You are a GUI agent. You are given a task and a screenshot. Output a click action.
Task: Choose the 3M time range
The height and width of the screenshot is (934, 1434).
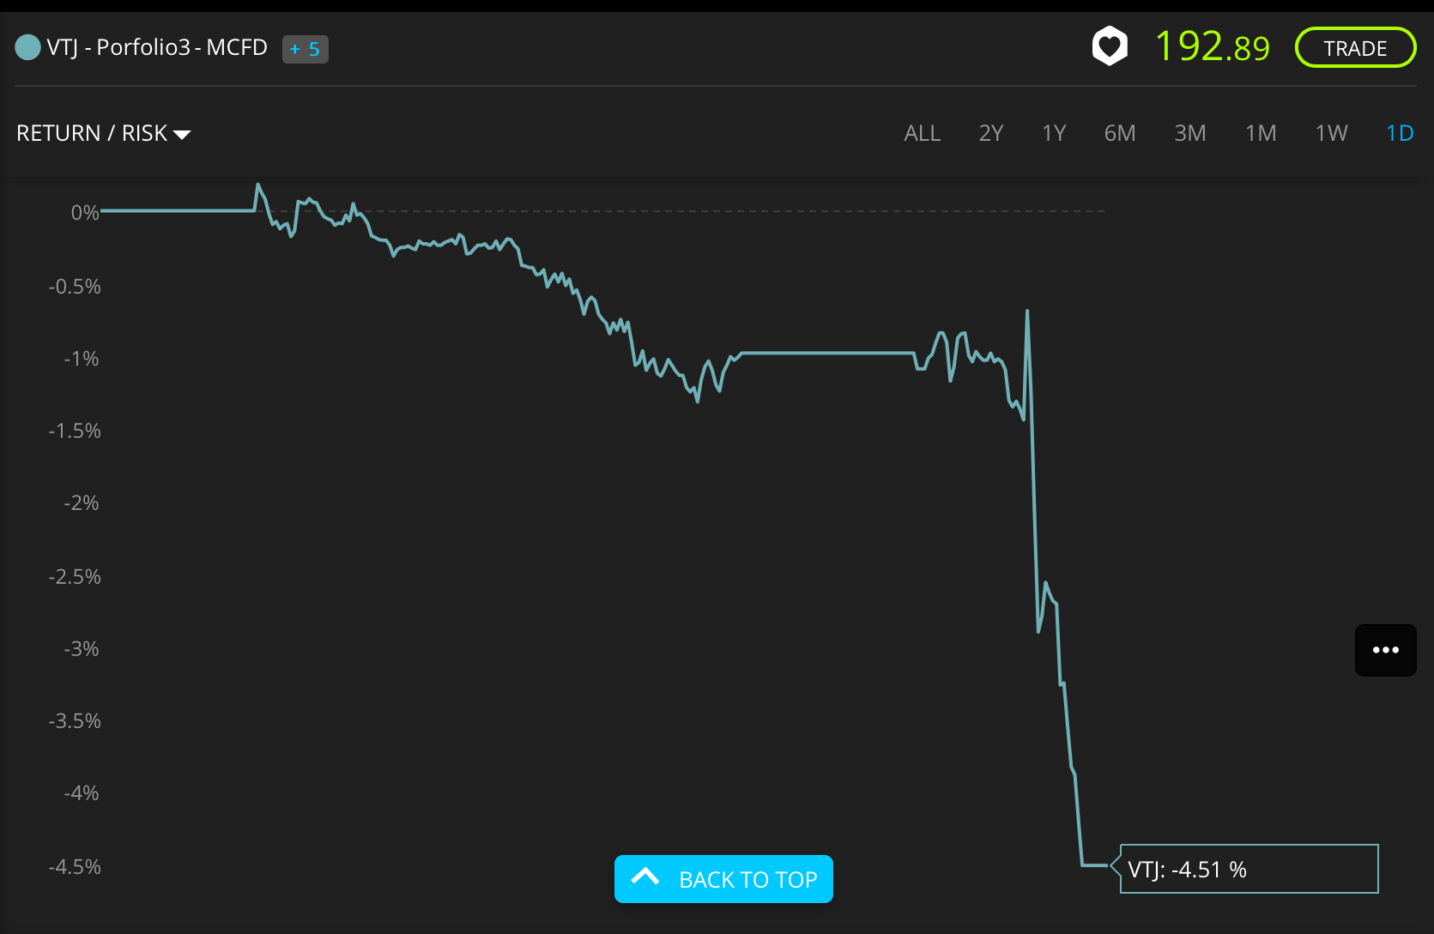pyautogui.click(x=1190, y=133)
